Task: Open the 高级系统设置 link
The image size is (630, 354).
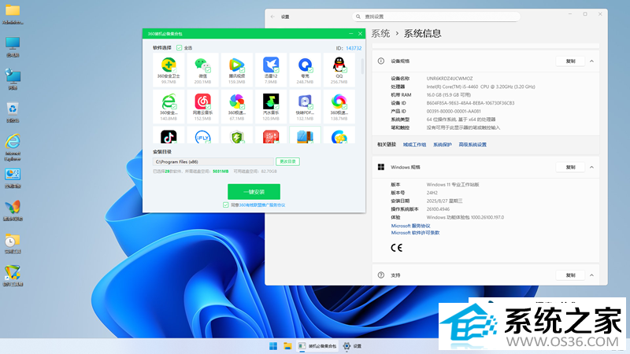Action: pos(472,145)
